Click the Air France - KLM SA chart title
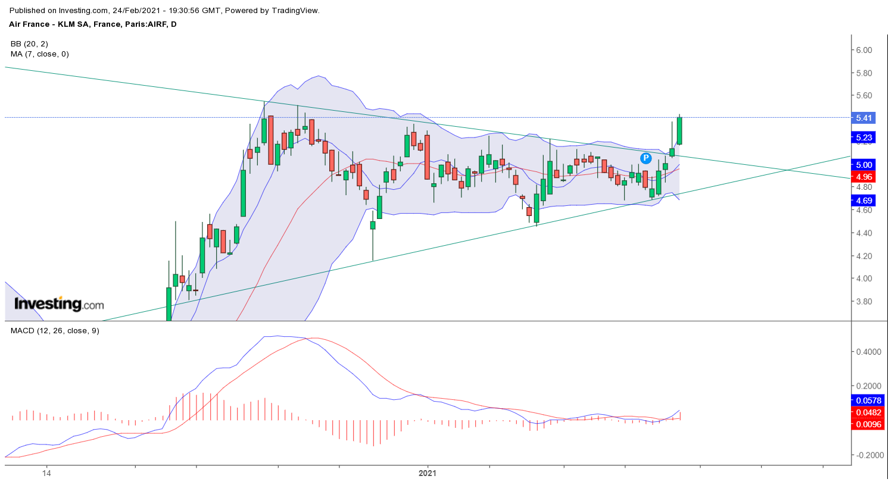Image resolution: width=892 pixels, height=482 pixels. coord(93,24)
